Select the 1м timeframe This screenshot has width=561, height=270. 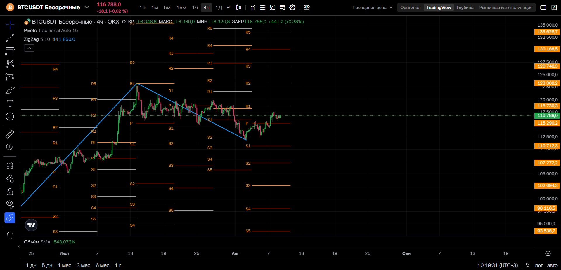pyautogui.click(x=155, y=8)
